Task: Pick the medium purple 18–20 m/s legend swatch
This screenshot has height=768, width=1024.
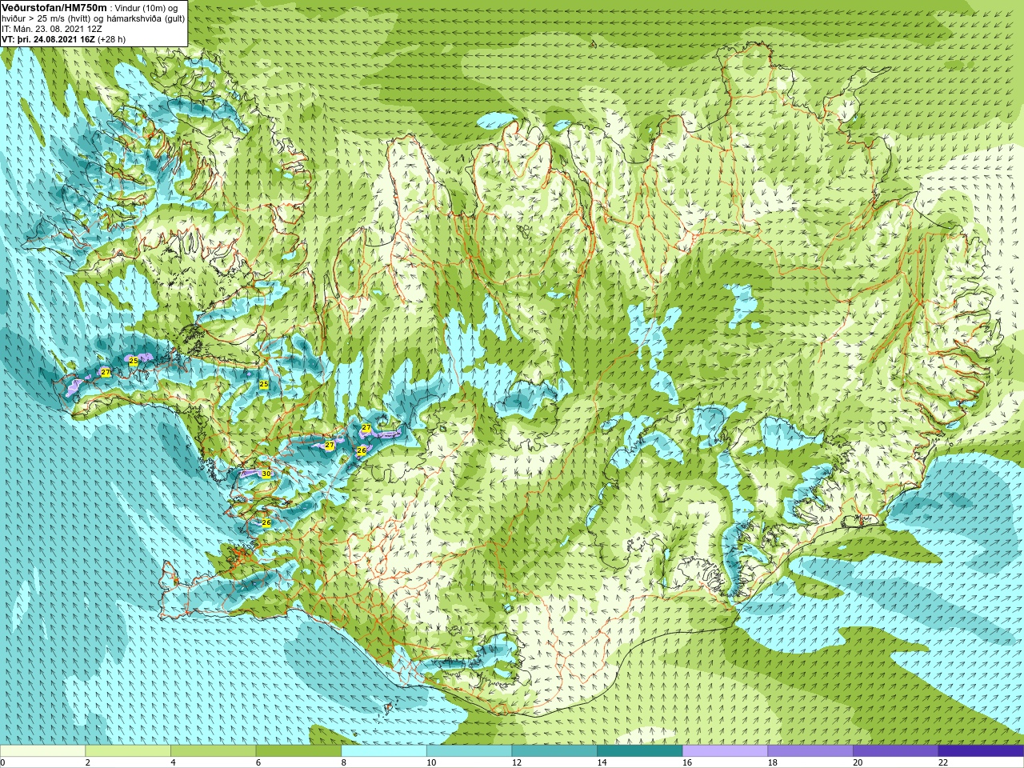Action: [810, 751]
